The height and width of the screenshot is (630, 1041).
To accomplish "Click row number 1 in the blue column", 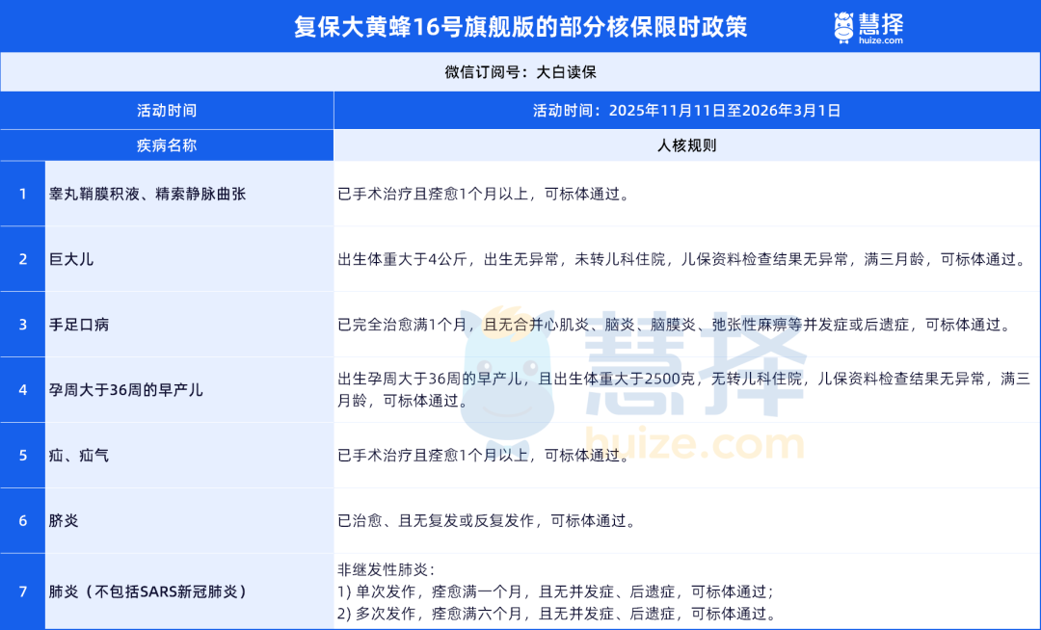I will (x=22, y=193).
